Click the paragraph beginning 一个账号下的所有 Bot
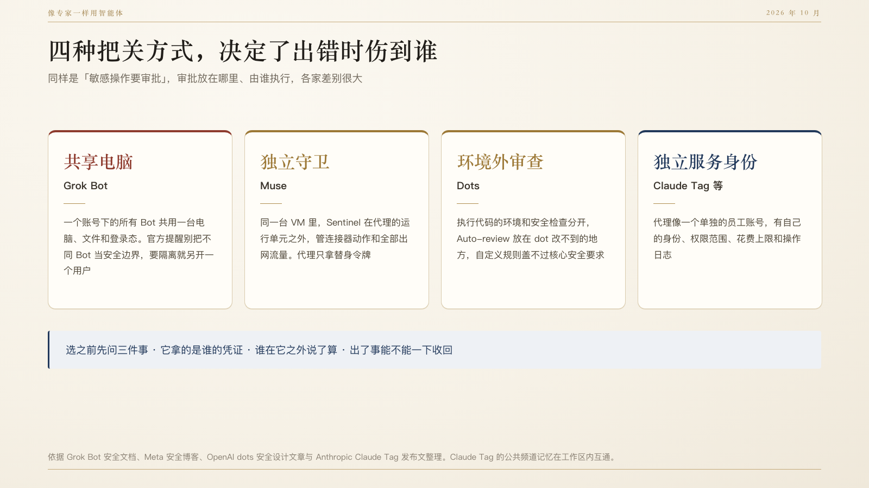Screen dimensions: 869x488 point(139,246)
